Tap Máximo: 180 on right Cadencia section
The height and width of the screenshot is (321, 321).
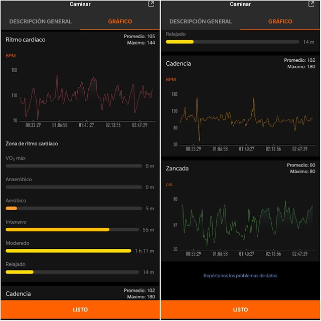point(301,67)
